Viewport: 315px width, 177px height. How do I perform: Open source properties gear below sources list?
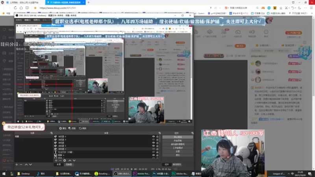pos(65,160)
